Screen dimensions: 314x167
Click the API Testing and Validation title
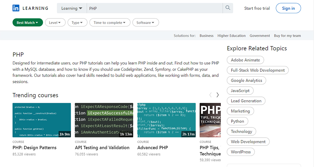[x=102, y=148]
